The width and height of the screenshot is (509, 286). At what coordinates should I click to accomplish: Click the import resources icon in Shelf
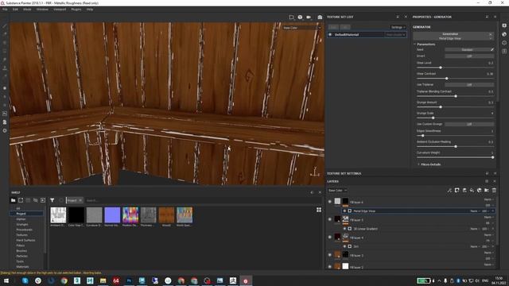(x=43, y=200)
